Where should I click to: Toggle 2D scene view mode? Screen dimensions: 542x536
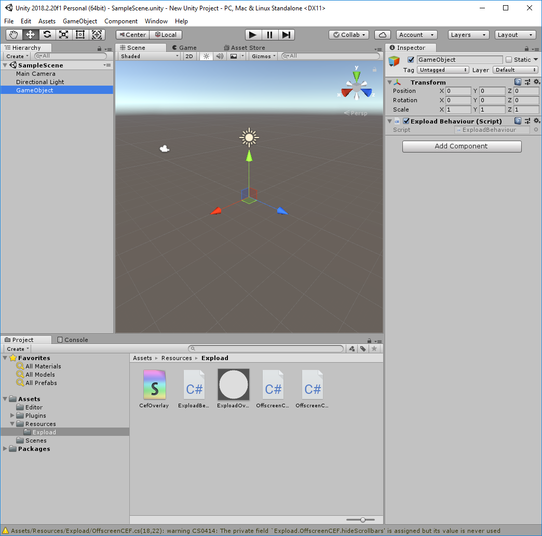pos(189,56)
